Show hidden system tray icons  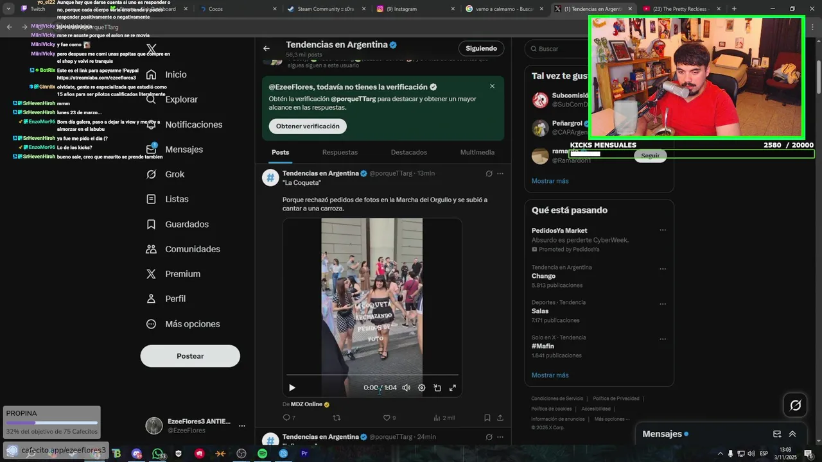pos(719,454)
